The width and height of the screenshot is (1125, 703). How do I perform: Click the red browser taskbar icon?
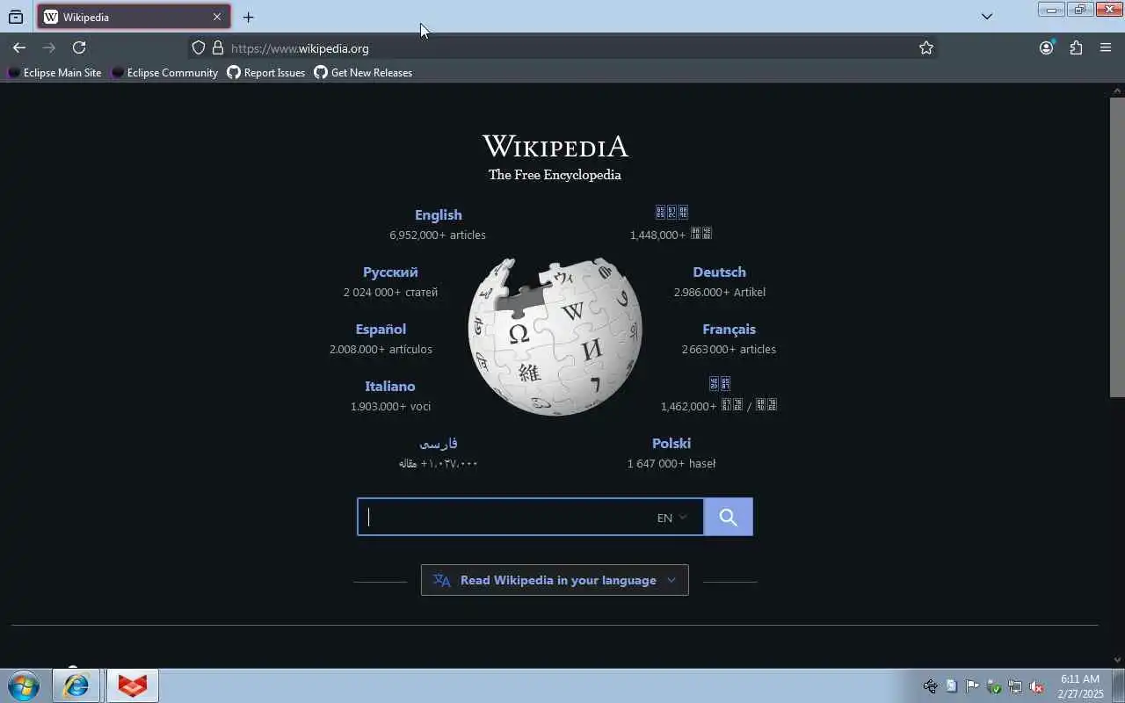point(133,685)
